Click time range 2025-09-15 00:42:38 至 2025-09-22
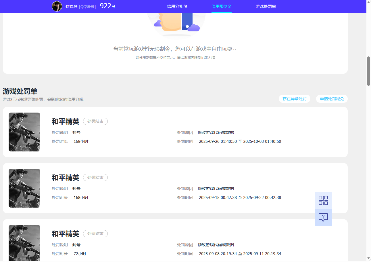 point(240,198)
